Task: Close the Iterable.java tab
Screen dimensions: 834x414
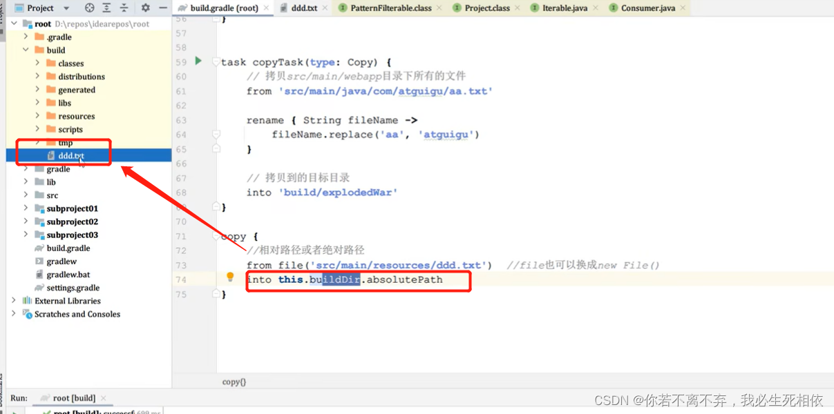Action: click(595, 8)
